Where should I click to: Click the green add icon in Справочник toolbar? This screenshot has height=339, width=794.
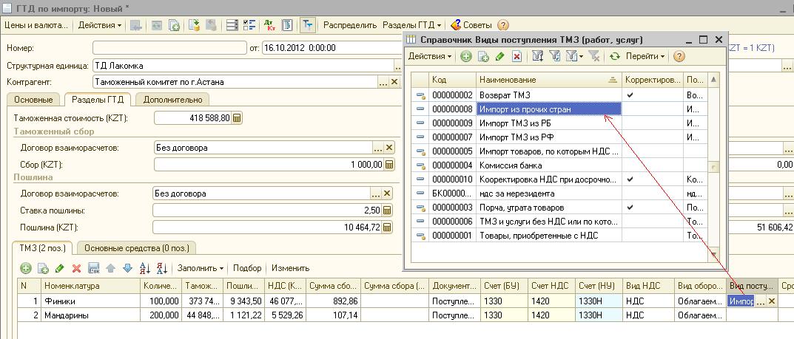pyautogui.click(x=465, y=56)
